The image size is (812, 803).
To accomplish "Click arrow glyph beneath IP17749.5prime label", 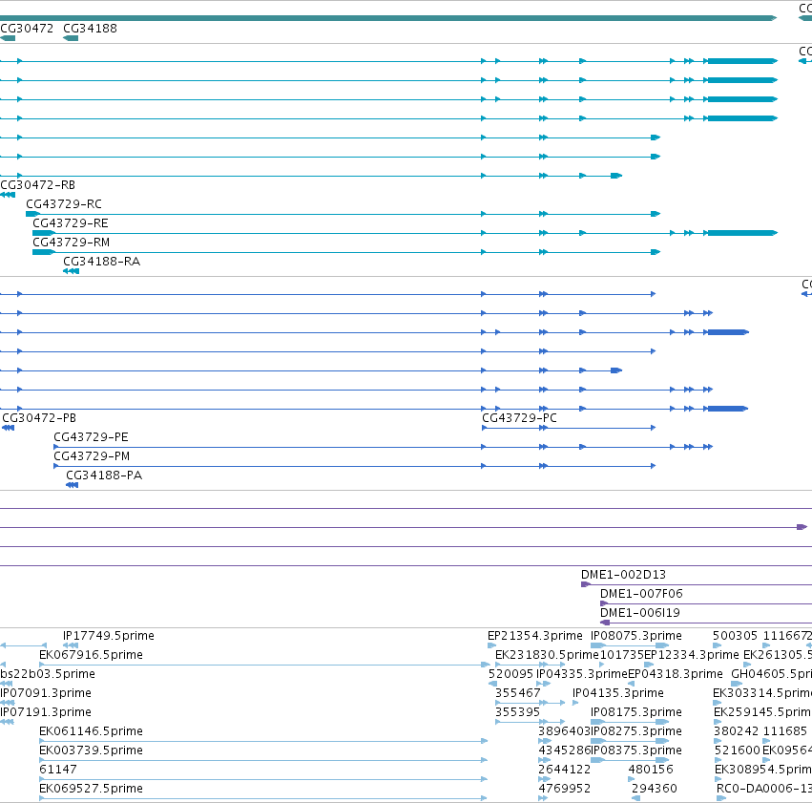I will pyautogui.click(x=71, y=645).
